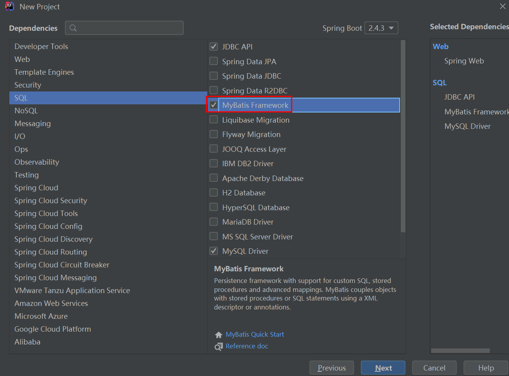Click the vertical scrollbar of dependency list
Viewport: 509px width, 376px height.
pos(403,136)
